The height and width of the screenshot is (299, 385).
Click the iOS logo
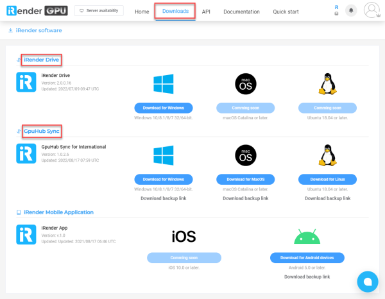click(x=184, y=236)
